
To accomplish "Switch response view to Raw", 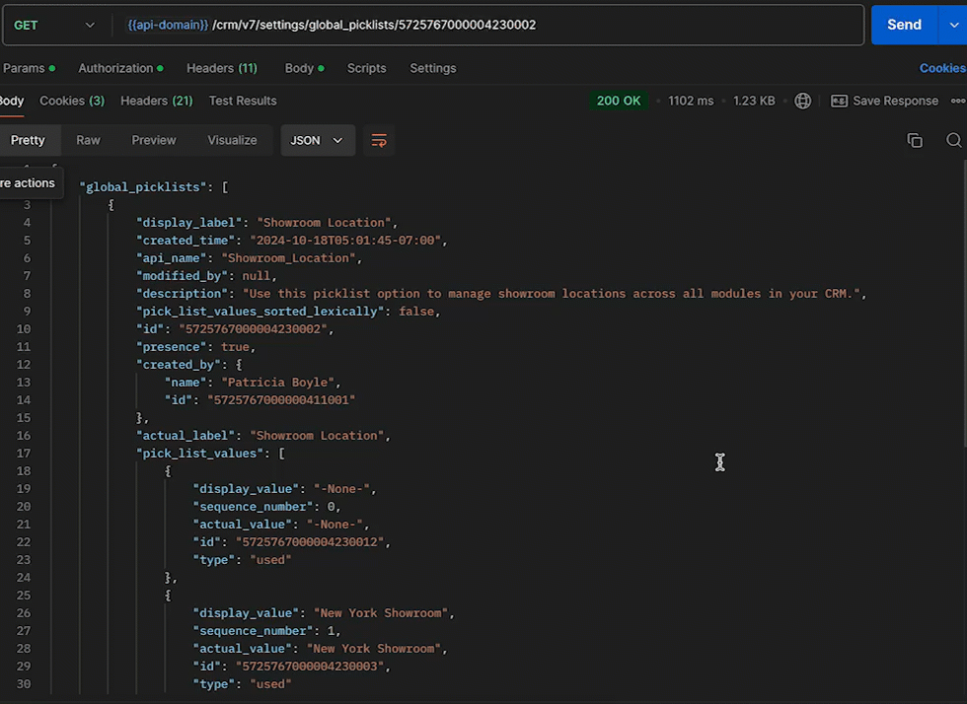I will click(89, 140).
